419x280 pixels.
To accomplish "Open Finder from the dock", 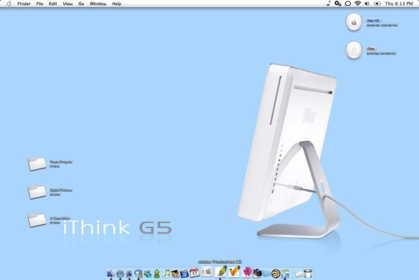I will coord(111,273).
